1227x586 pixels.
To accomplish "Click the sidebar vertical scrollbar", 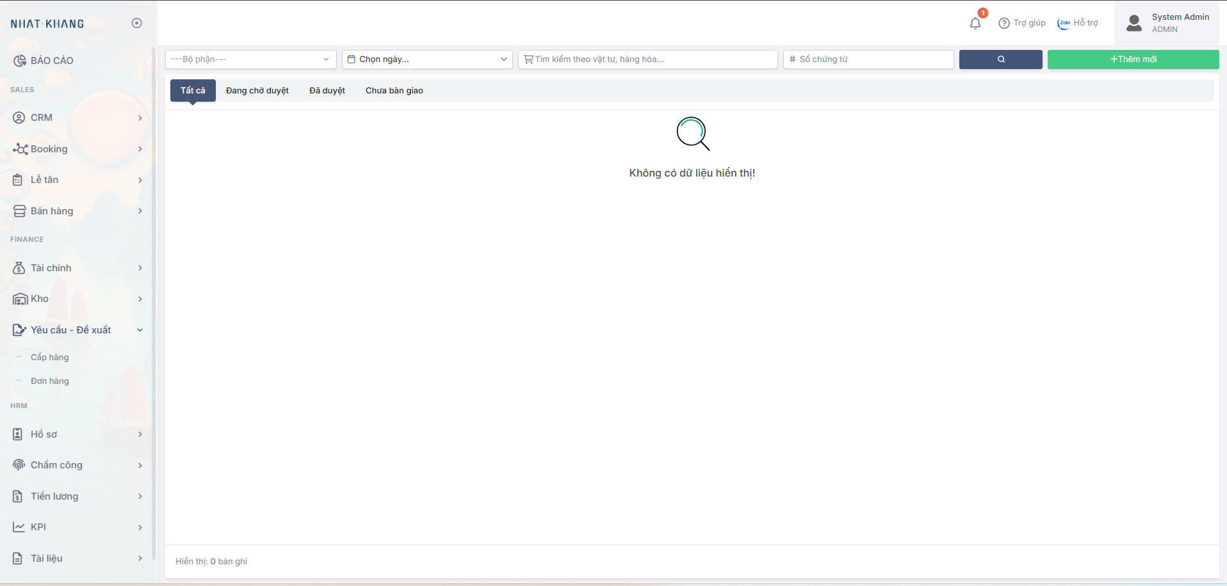I will [154, 301].
